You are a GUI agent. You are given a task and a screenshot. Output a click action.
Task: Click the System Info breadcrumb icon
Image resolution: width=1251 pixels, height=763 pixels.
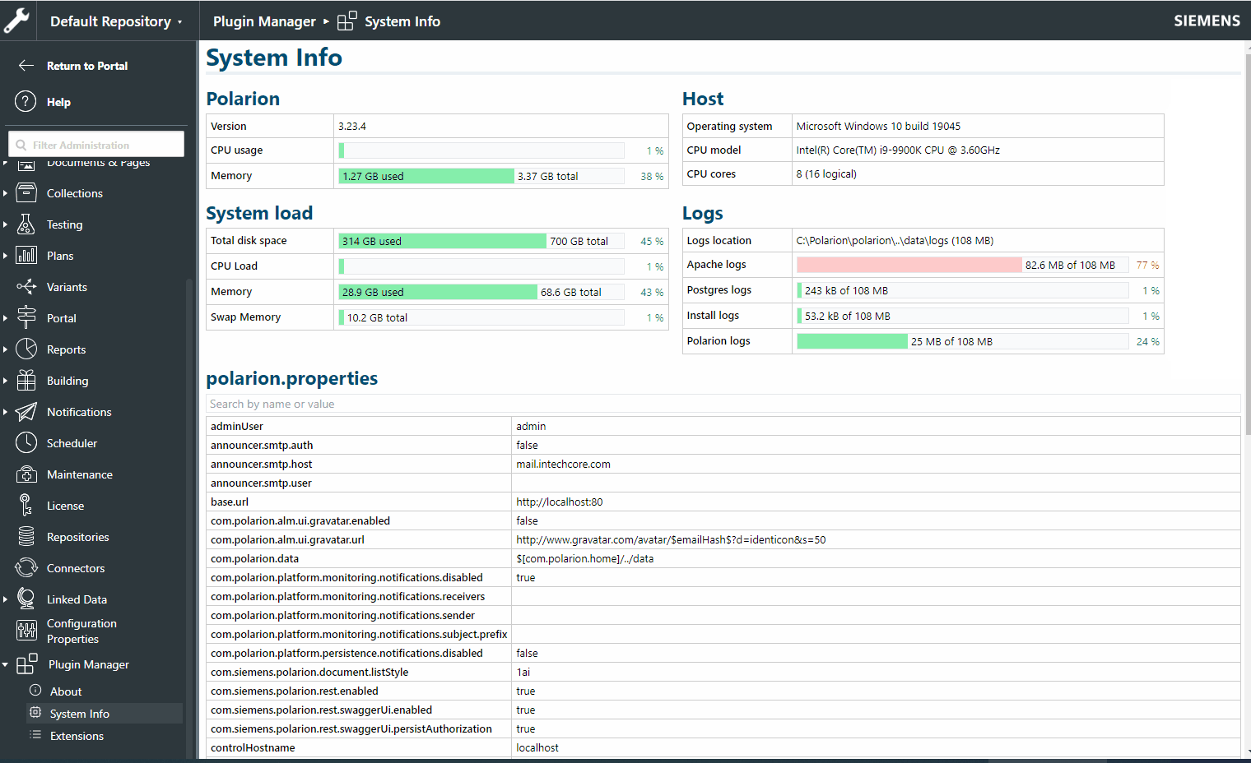347,21
